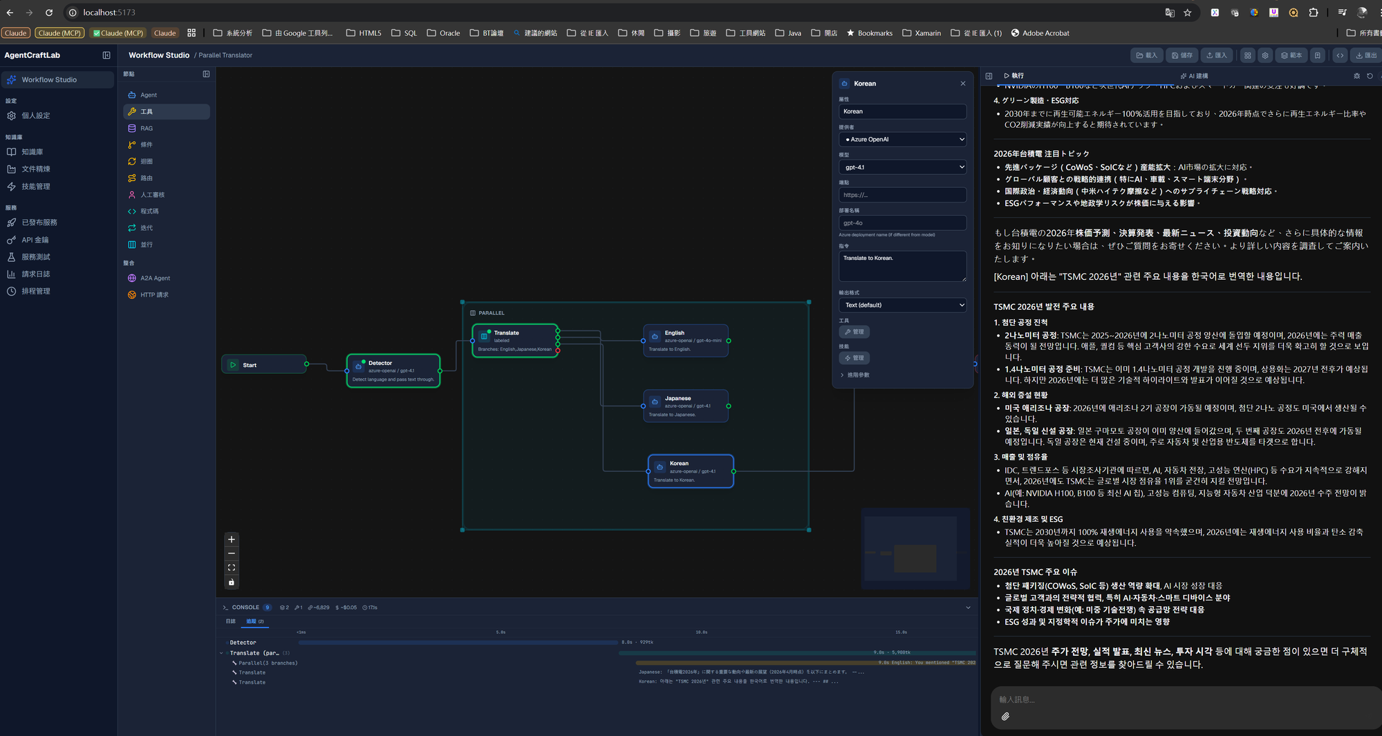
Task: Switch to the 日誌 console tab
Action: (x=230, y=621)
